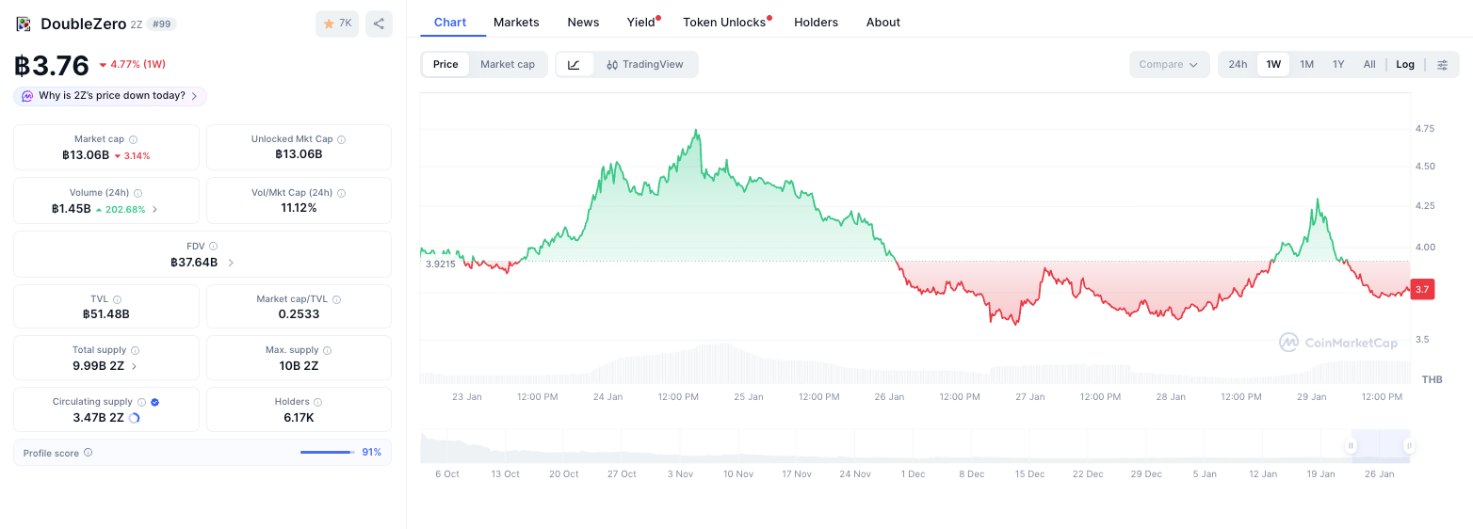The height and width of the screenshot is (529, 1473).
Task: Set chart range to 1W
Action: pyautogui.click(x=1273, y=64)
